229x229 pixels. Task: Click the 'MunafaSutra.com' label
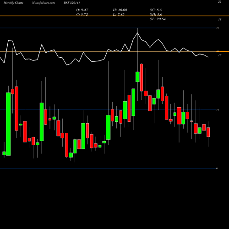pos(44,3)
